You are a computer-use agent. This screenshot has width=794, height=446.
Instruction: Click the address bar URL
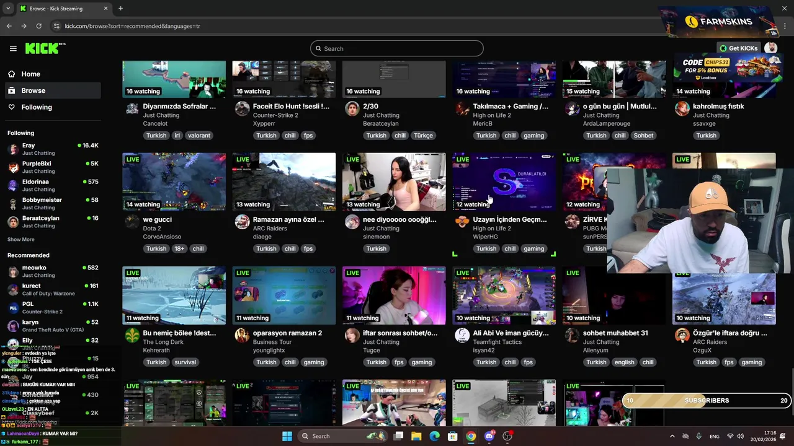pyautogui.click(x=132, y=26)
